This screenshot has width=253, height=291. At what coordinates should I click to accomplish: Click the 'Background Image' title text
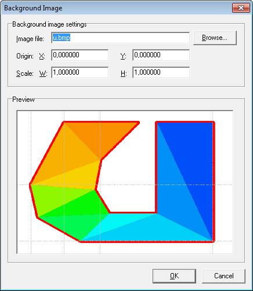(x=33, y=8)
